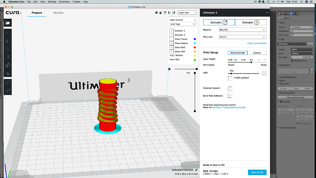
Task: Click the pencil icon to rename GloboidM2r10WORM
Action: (196, 170)
